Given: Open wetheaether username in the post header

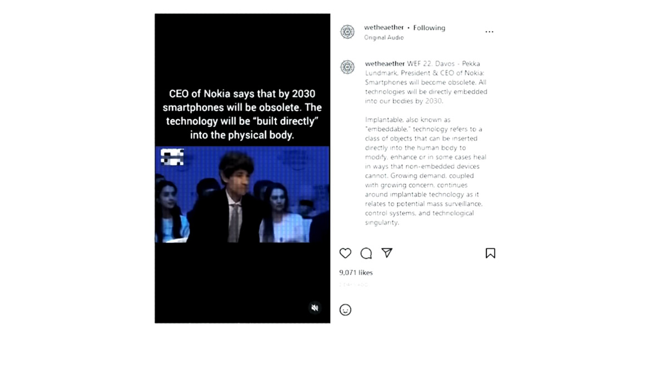Looking at the screenshot, I should click(x=384, y=28).
